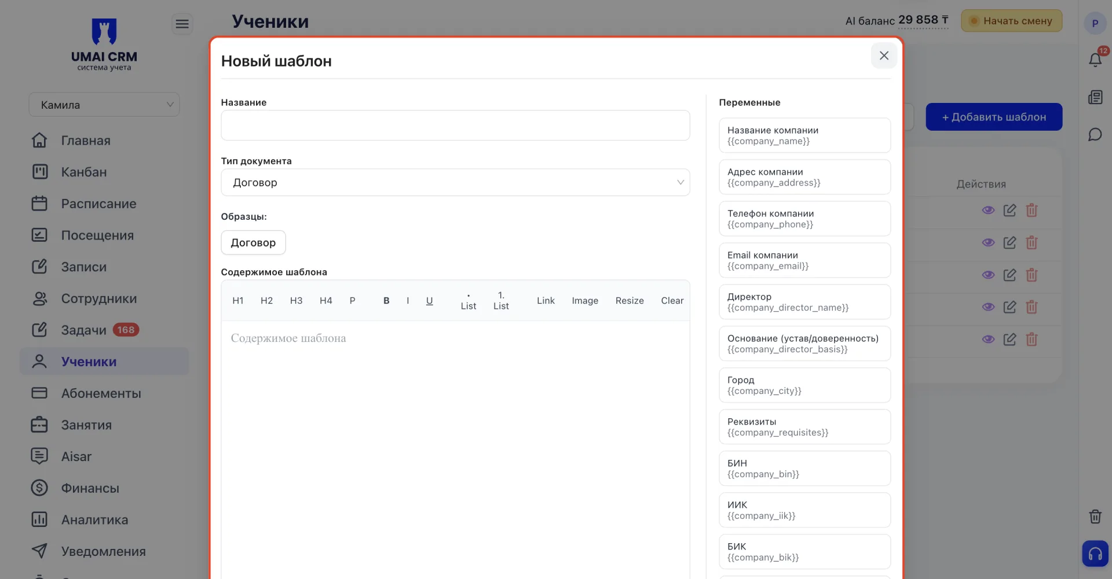View the fifth template with eye icon
Viewport: 1112px width, 579px height.
[x=988, y=340]
